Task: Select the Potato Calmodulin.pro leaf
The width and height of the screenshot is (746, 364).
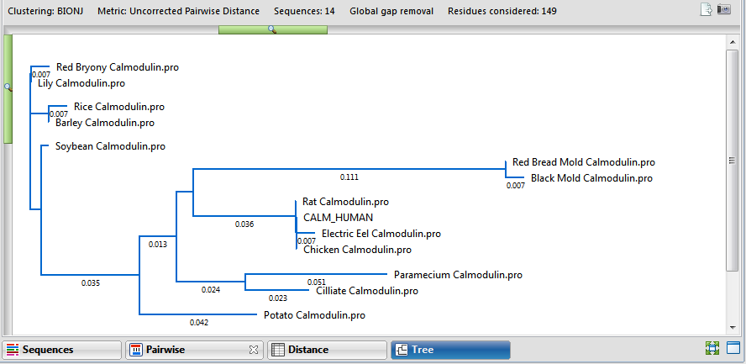Action: pos(314,315)
